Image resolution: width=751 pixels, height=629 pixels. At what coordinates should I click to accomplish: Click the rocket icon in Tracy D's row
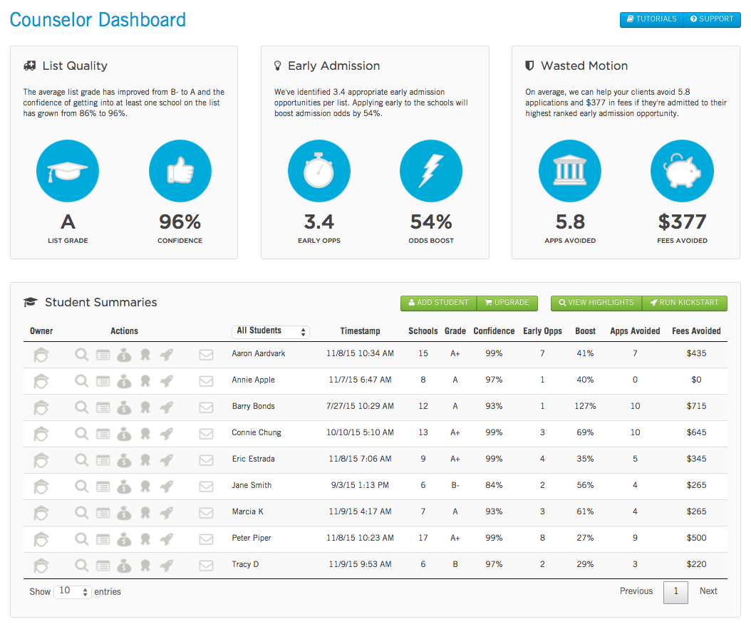pyautogui.click(x=166, y=566)
